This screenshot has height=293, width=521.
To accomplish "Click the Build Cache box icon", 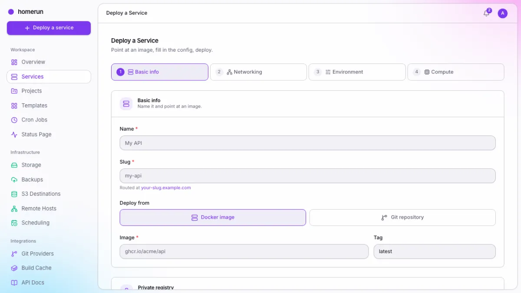I will (x=14, y=268).
